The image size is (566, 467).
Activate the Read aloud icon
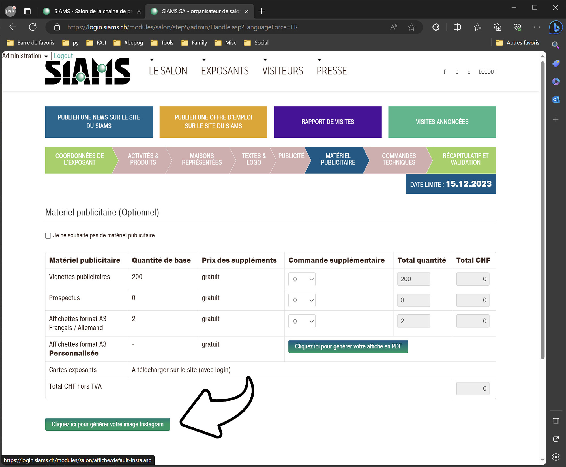coord(394,27)
